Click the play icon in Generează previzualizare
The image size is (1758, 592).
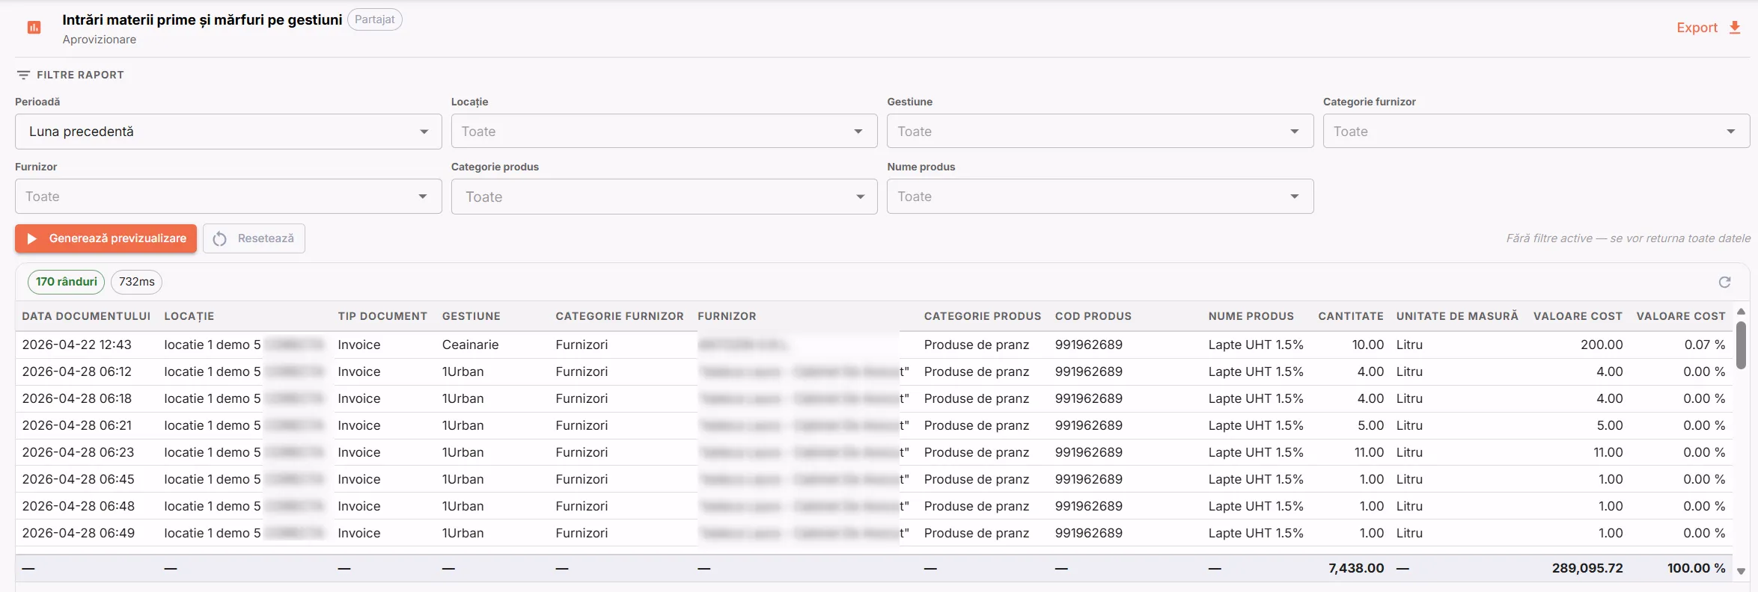click(x=32, y=238)
